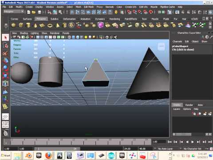
Task: Switch to the Surfaces shelf tab
Action: coord(27,19)
